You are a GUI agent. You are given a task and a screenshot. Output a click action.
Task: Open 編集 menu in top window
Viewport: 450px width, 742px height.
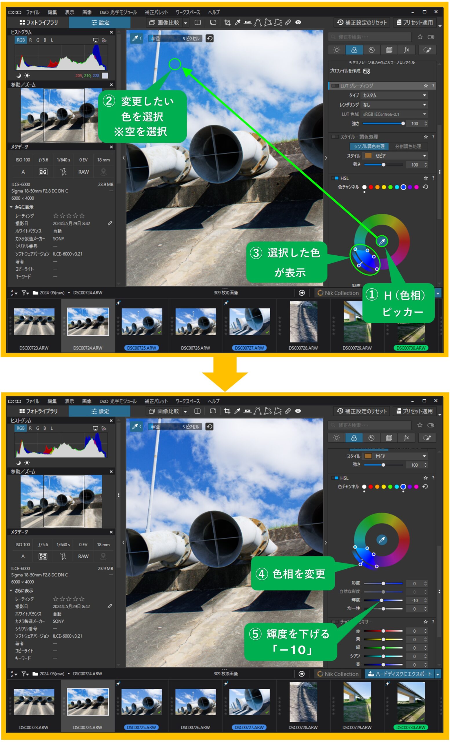[52, 12]
